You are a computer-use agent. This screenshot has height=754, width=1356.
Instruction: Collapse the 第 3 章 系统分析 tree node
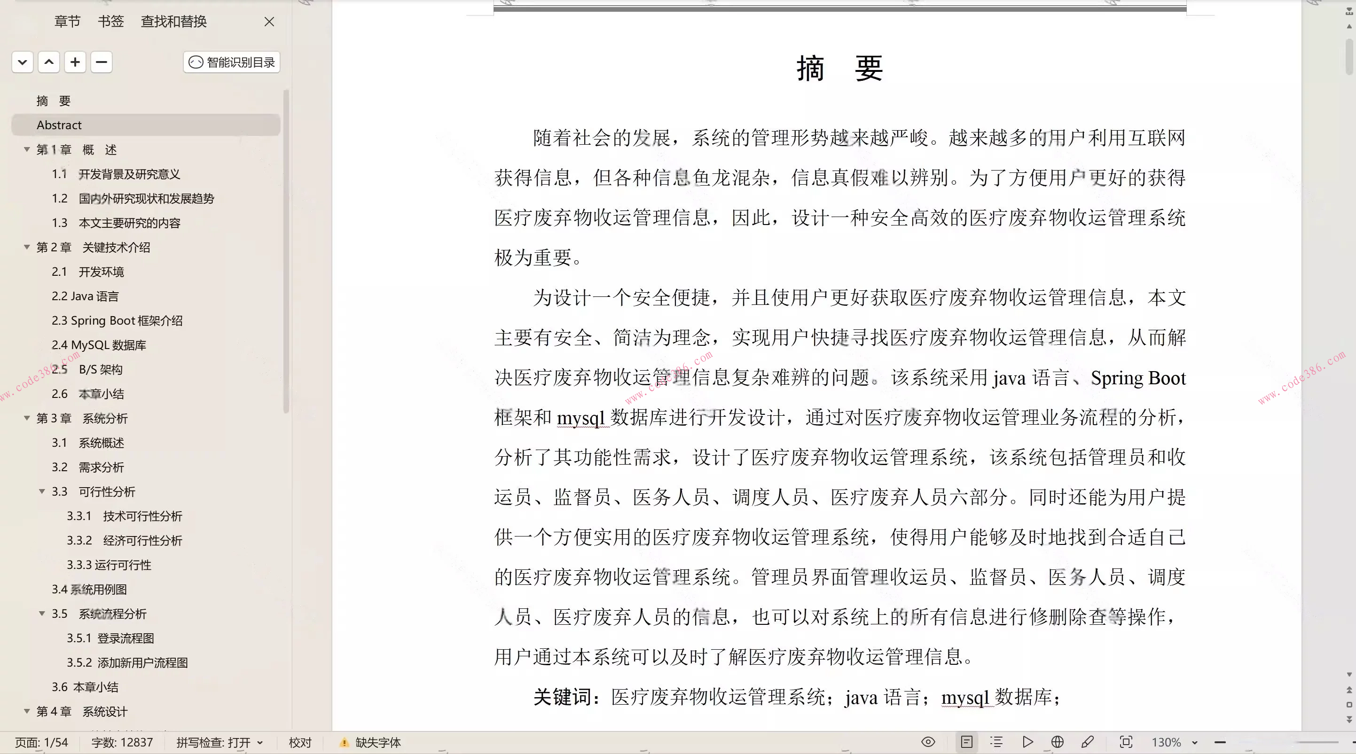pos(27,418)
